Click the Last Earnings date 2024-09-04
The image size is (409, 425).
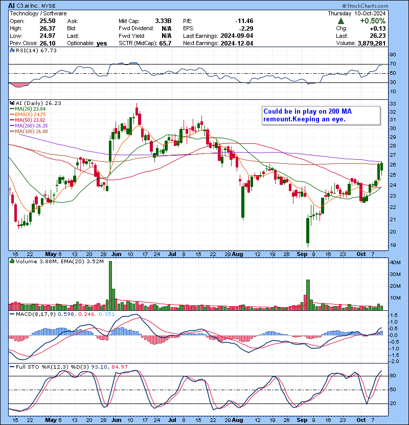(x=237, y=36)
